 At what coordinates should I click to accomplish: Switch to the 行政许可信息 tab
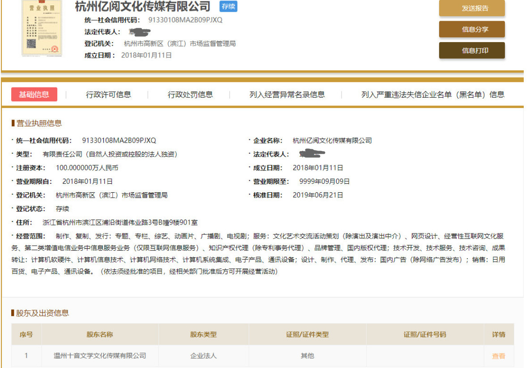tap(108, 95)
